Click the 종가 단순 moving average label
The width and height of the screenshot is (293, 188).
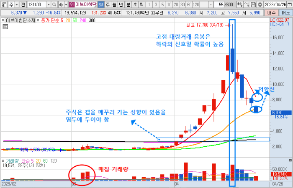pos(50,20)
